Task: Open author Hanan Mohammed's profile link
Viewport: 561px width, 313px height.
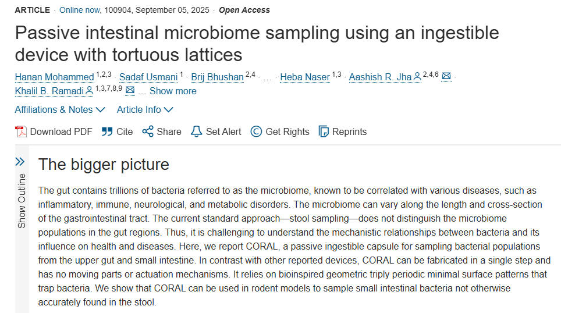Action: coord(54,77)
